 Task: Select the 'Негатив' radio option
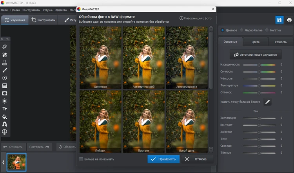[x=267, y=30]
